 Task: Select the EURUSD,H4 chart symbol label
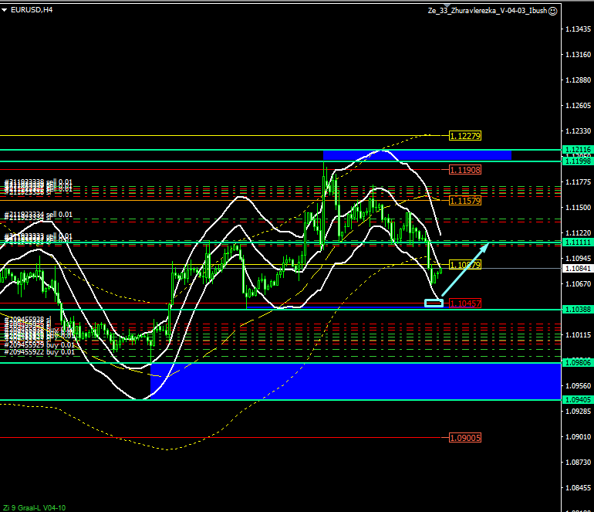32,10
